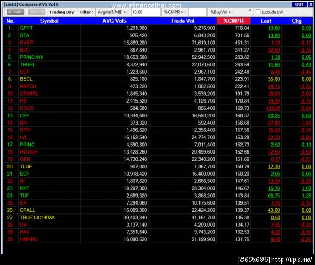The width and height of the screenshot is (315, 265).
Task: Click CPALL last price 43.00
Action: tap(274, 210)
